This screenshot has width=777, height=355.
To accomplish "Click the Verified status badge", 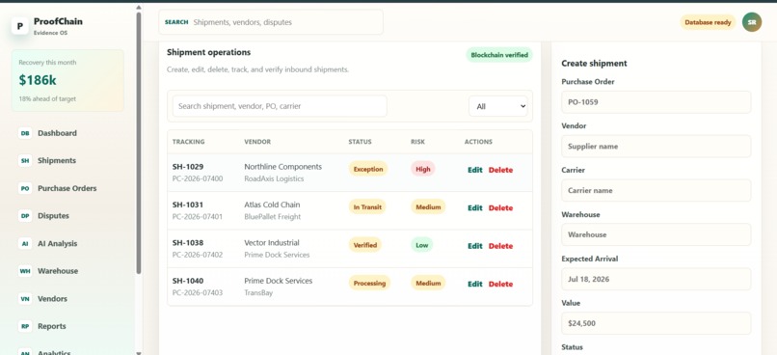I will click(x=365, y=245).
